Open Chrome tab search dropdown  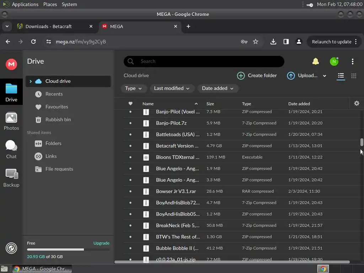[x=7, y=26]
